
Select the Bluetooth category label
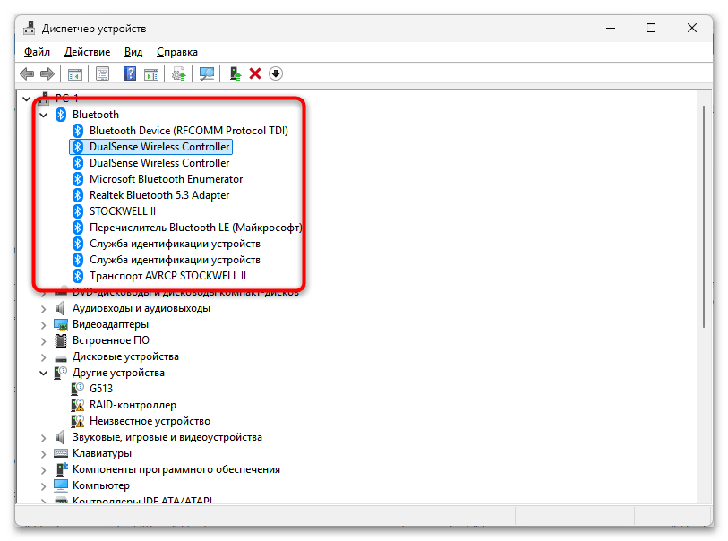tap(96, 115)
